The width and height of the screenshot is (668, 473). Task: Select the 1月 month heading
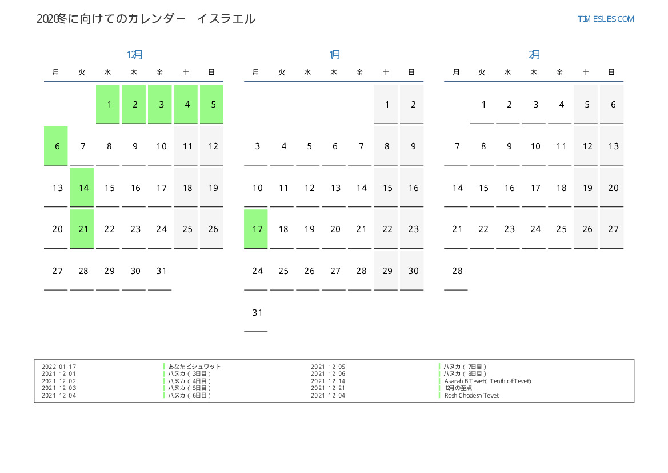click(x=334, y=54)
